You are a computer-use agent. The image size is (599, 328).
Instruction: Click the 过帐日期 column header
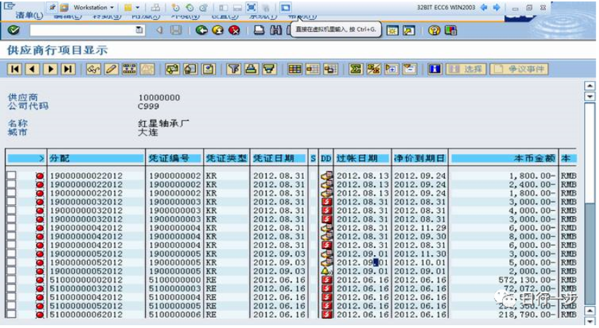363,158
